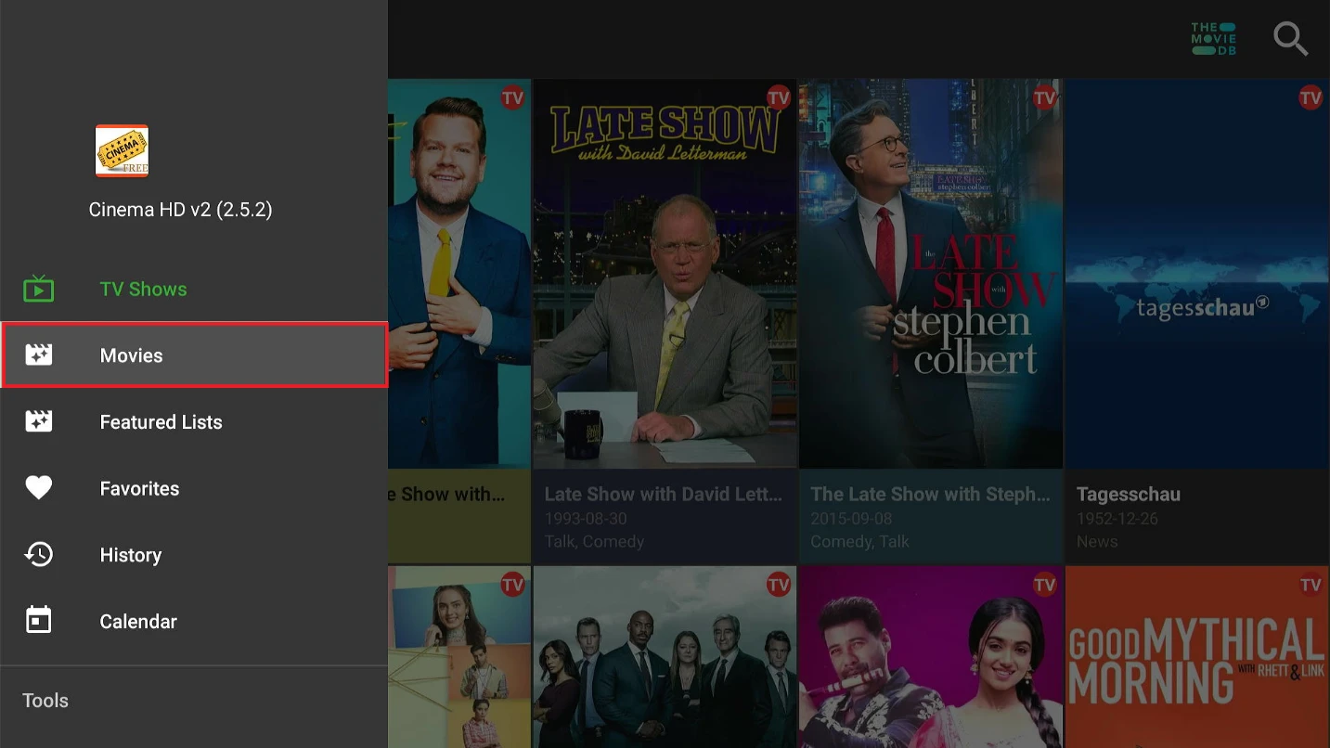Click the 'Tagesschau' title text
Viewport: 1330px width, 748px height.
[1129, 495]
